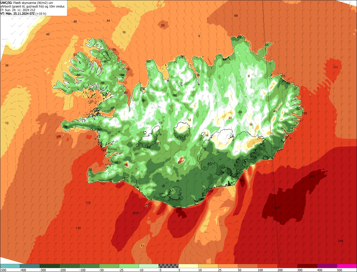Click the flux value '66' in southwest Iceland
Viewport: 357px width, 272px height.
[x=126, y=165]
